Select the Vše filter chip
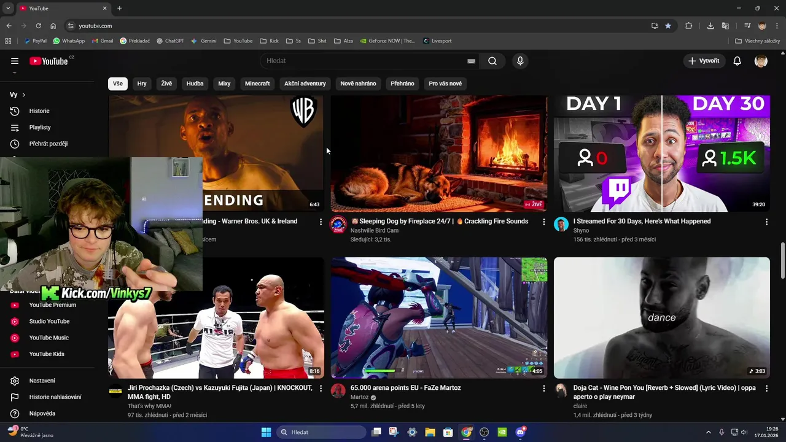The height and width of the screenshot is (442, 786). click(x=118, y=83)
